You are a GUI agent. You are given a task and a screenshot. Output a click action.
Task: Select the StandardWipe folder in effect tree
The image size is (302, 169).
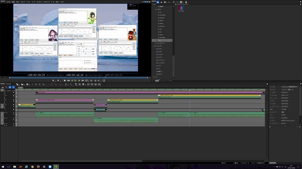pyautogui.click(x=162, y=38)
